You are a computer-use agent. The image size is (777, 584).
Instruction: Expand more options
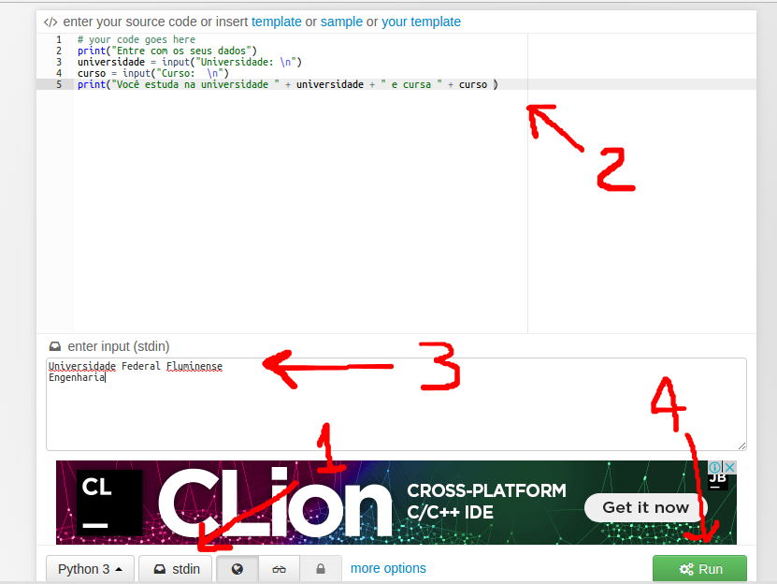[x=388, y=568]
